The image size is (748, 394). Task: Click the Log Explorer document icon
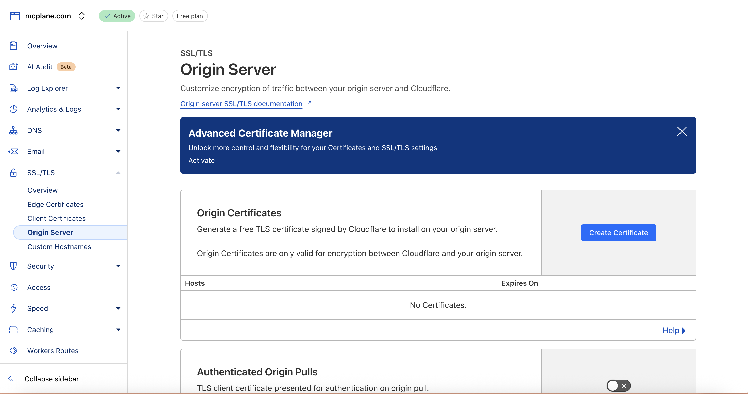[13, 88]
